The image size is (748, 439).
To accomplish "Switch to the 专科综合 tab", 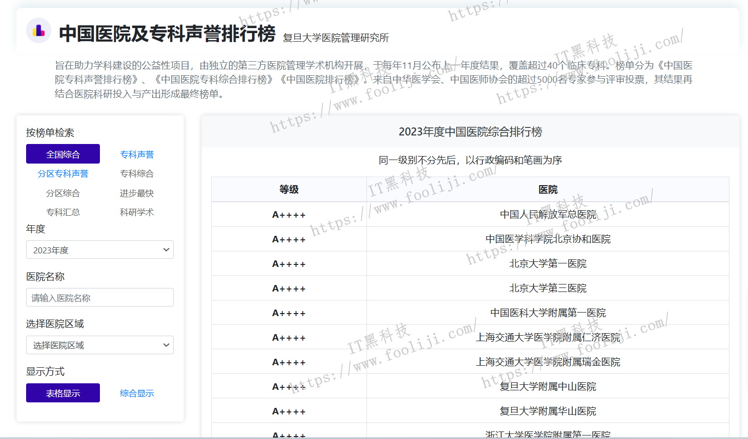I will pos(137,173).
